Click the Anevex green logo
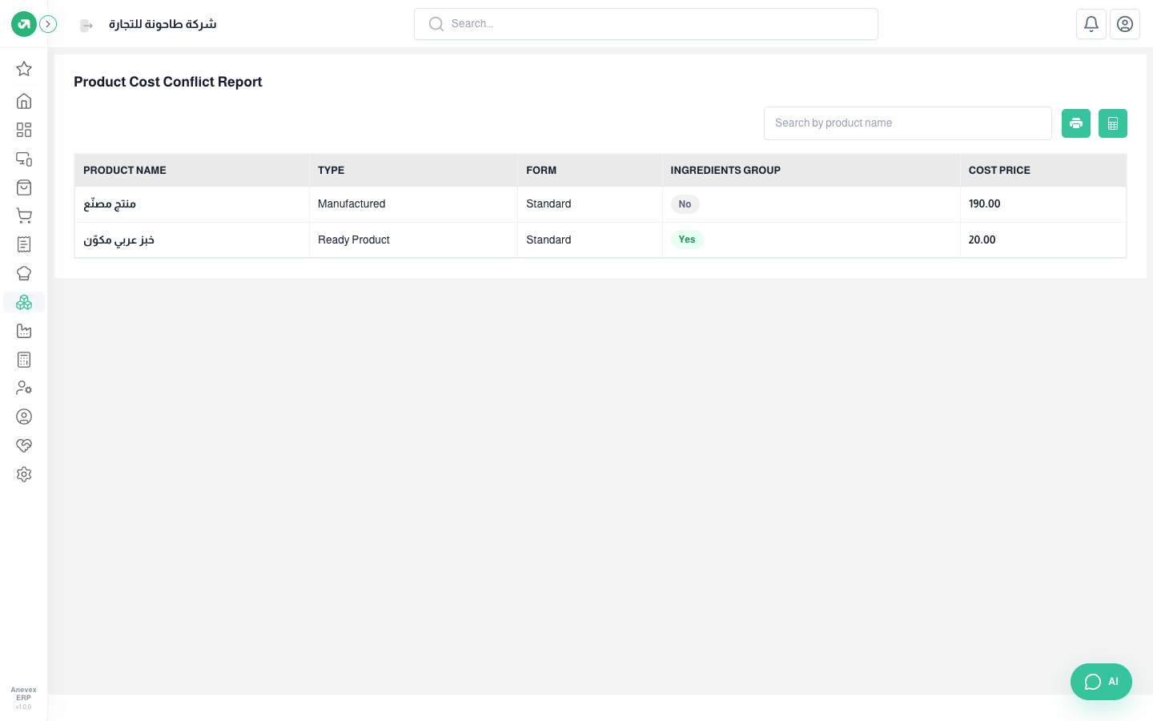The width and height of the screenshot is (1153, 721). pos(24,24)
